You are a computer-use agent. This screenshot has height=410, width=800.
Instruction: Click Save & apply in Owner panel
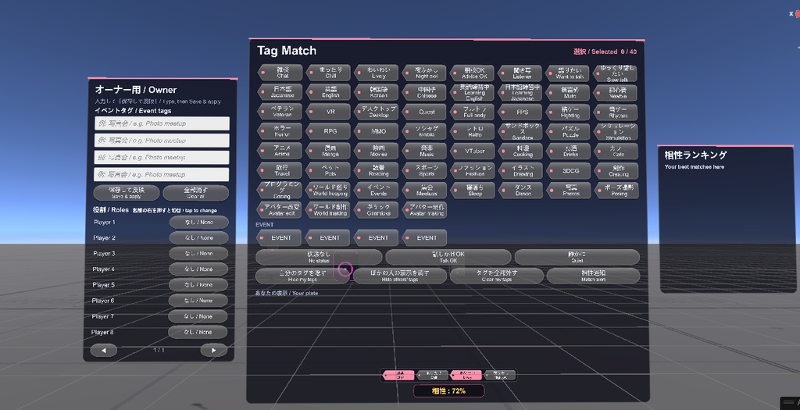(127, 193)
